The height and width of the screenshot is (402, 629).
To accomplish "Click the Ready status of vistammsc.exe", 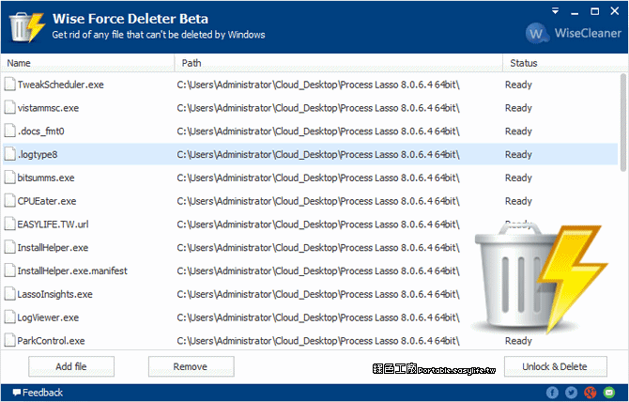I will coord(518,108).
